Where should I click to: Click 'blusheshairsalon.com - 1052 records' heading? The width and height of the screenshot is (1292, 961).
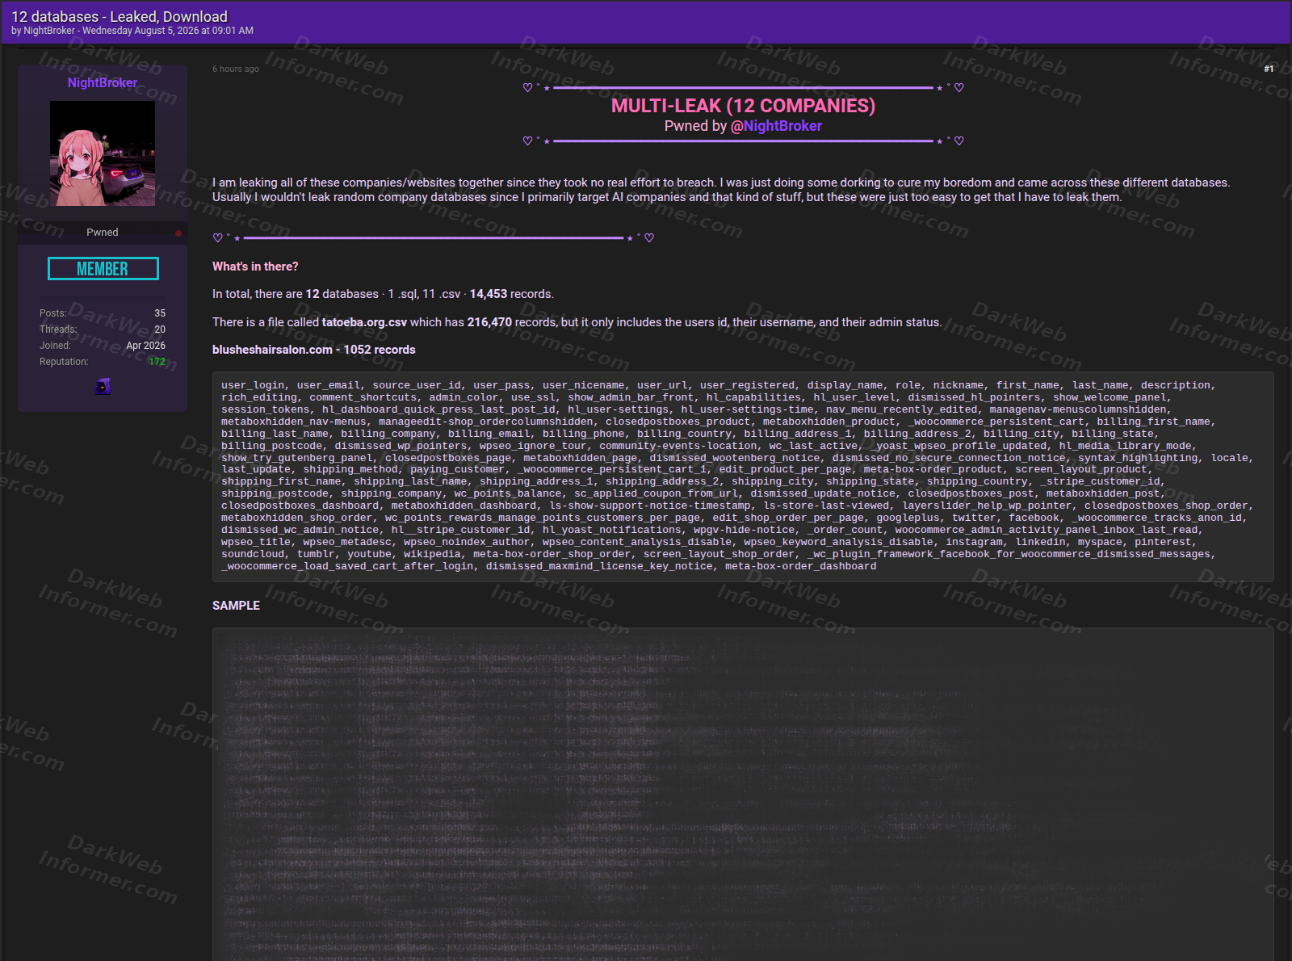point(314,350)
